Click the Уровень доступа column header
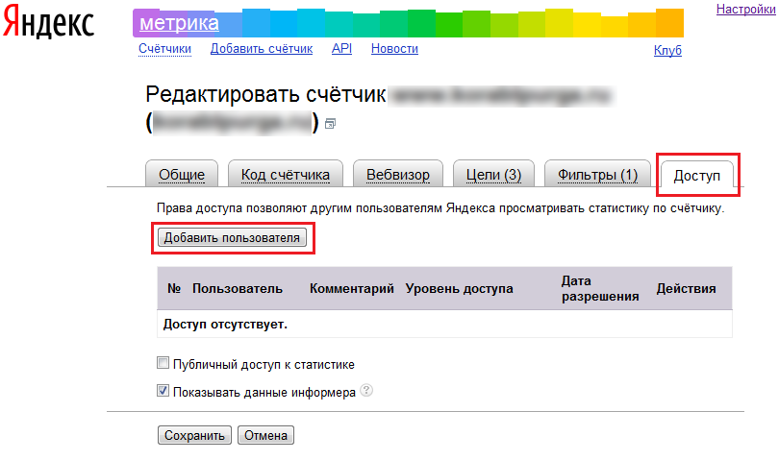 [x=459, y=289]
